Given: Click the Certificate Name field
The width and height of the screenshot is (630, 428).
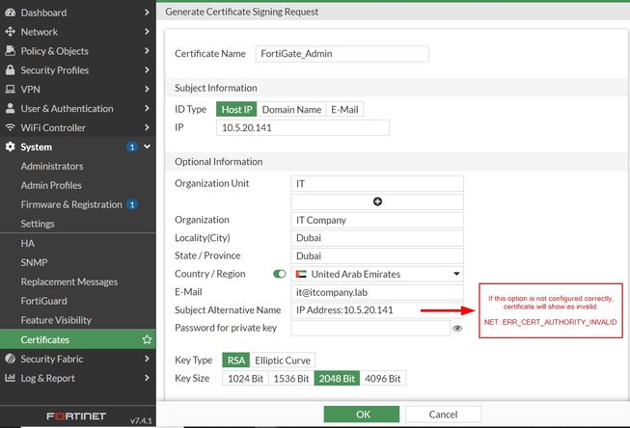Looking at the screenshot, I should 342,54.
